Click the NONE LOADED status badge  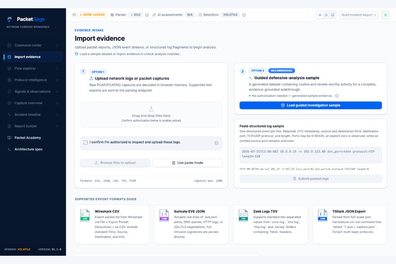pyautogui.click(x=92, y=15)
